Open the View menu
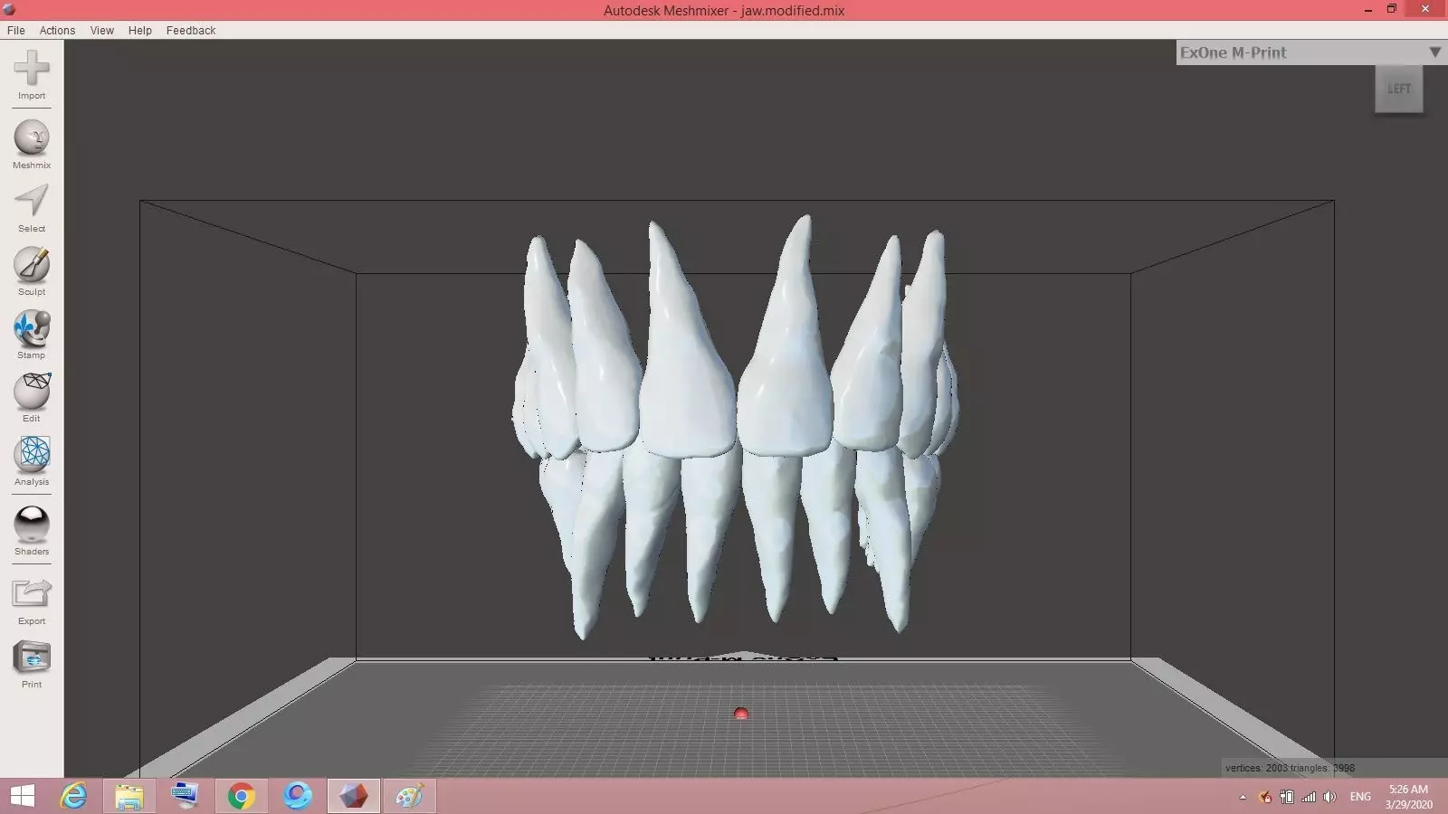Viewport: 1448px width, 814px height. [x=102, y=30]
